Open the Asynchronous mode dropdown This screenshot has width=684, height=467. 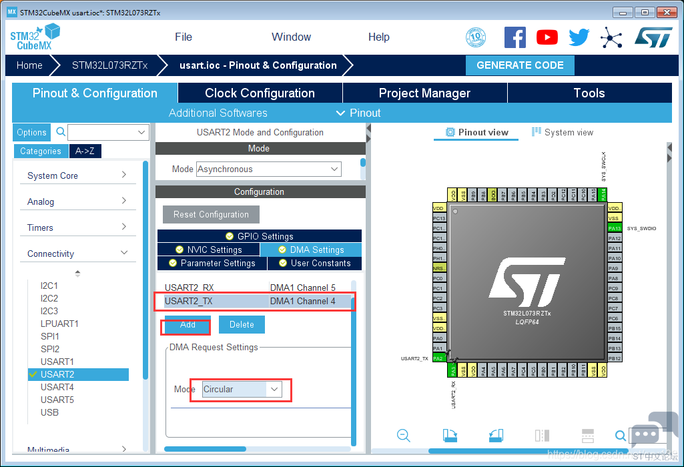(x=269, y=169)
